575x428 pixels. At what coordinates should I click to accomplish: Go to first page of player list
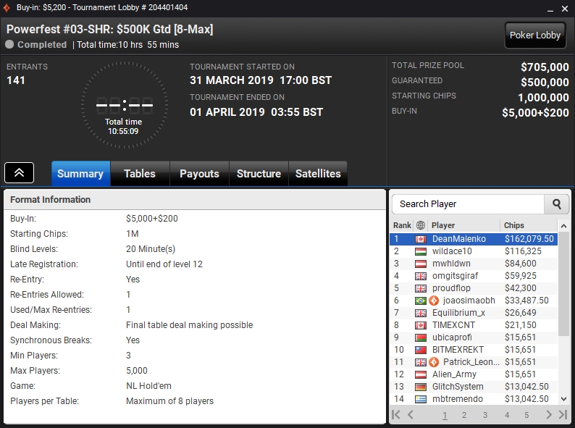point(396,414)
